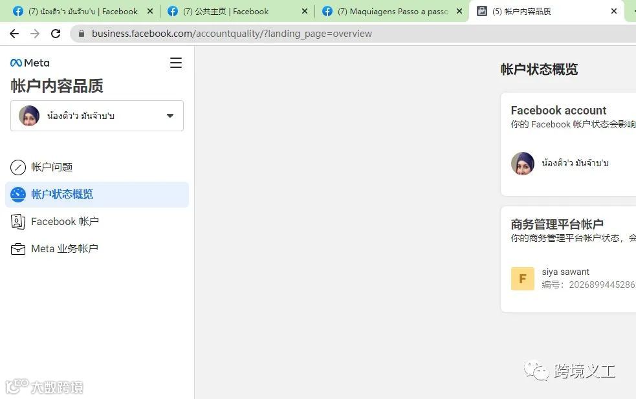Select the (5) 帐户内容品质 tab

click(x=546, y=12)
